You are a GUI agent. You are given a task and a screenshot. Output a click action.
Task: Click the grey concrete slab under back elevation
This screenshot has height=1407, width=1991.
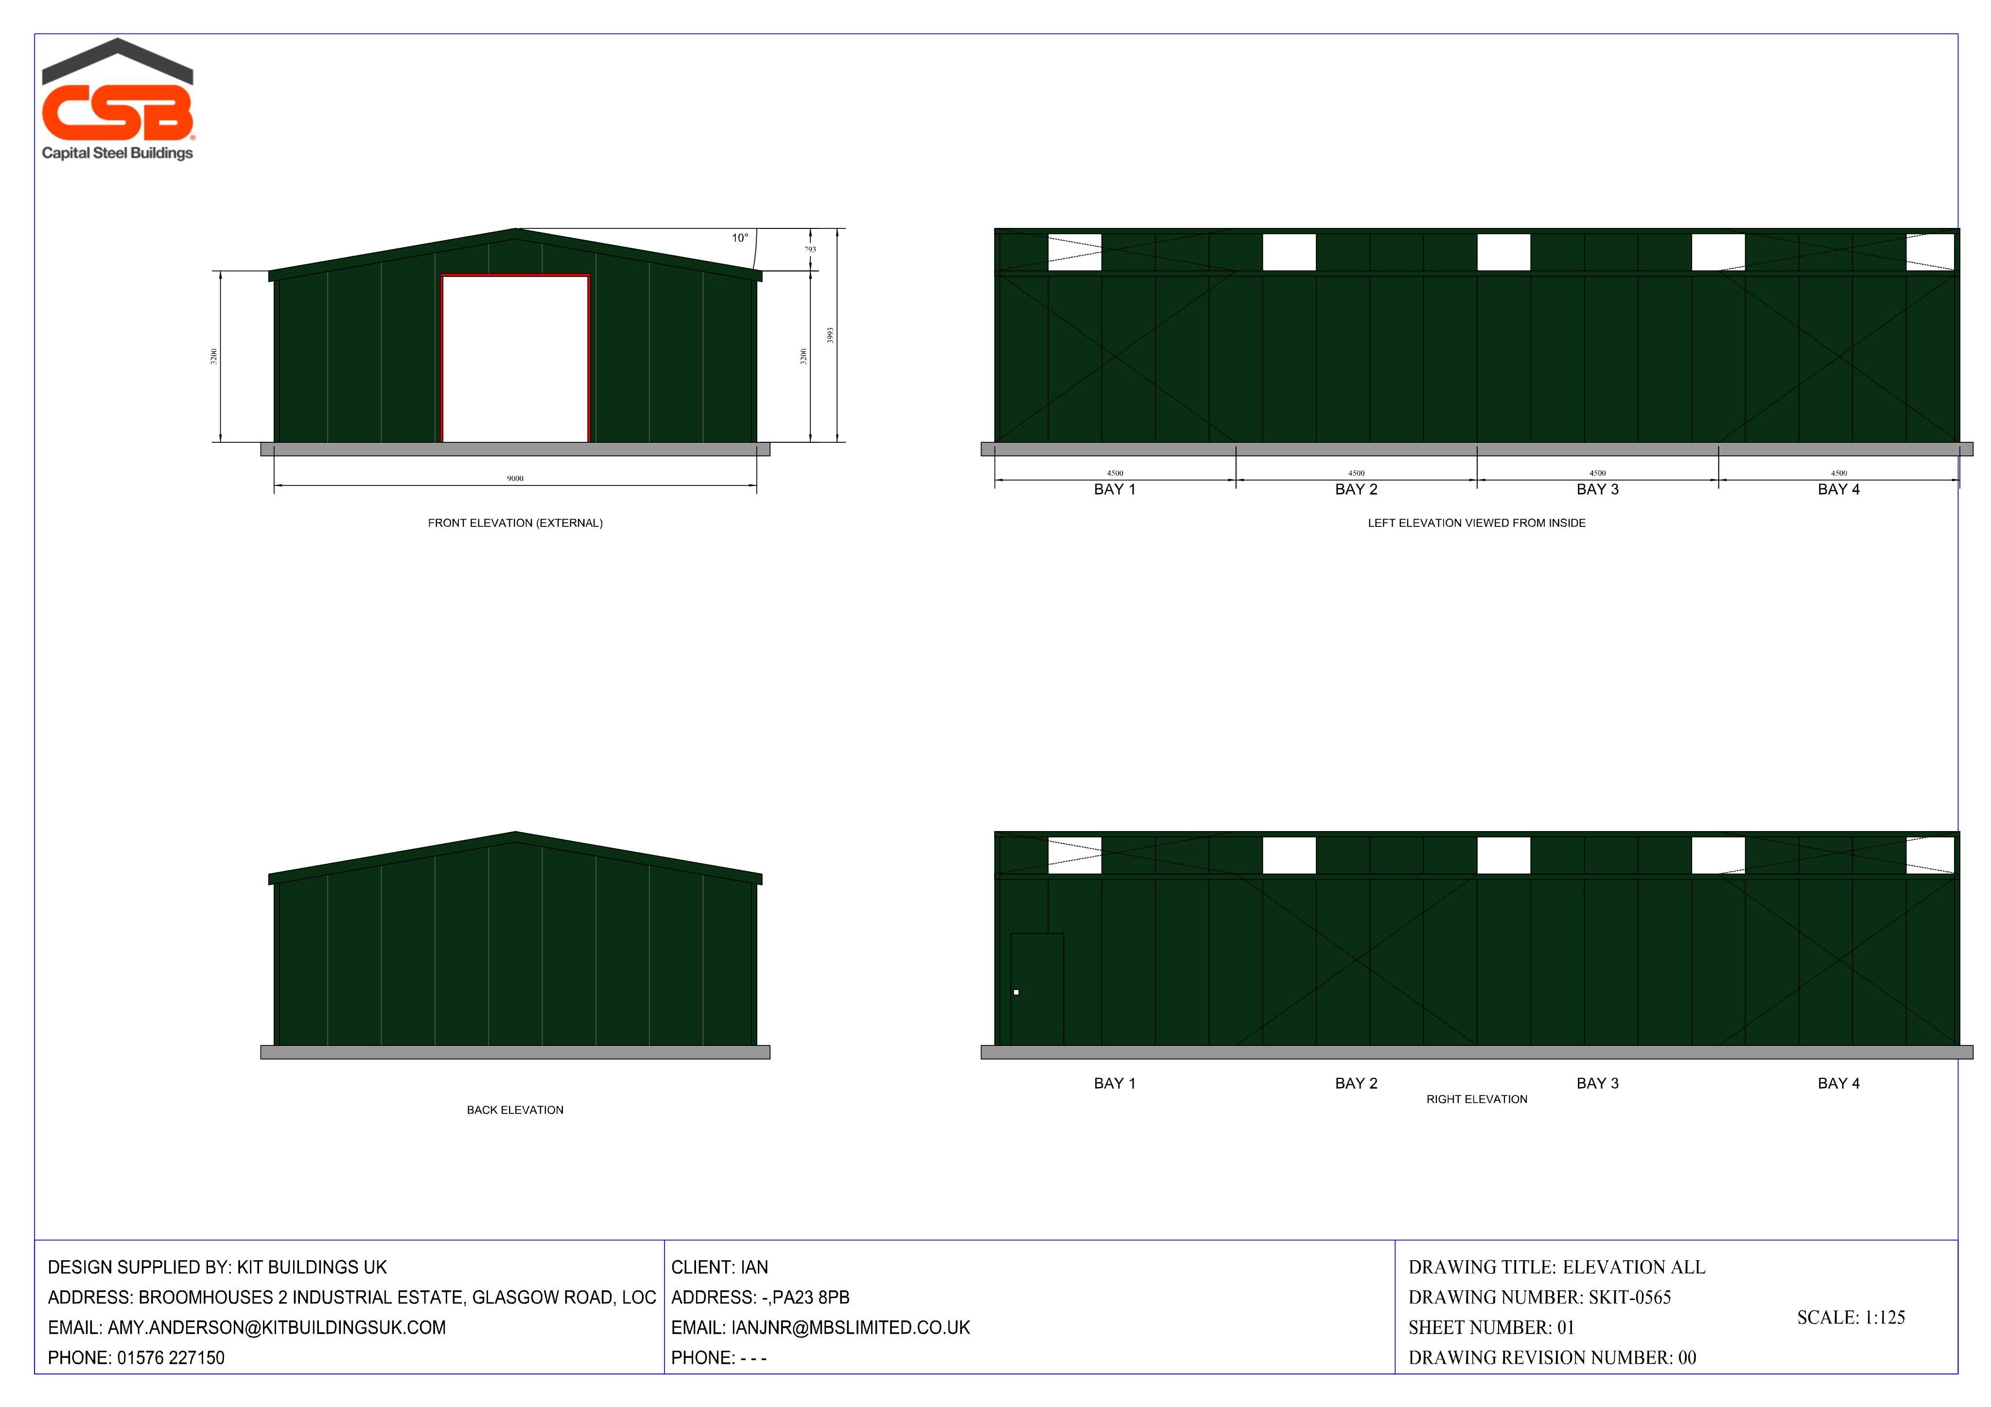click(x=515, y=1052)
